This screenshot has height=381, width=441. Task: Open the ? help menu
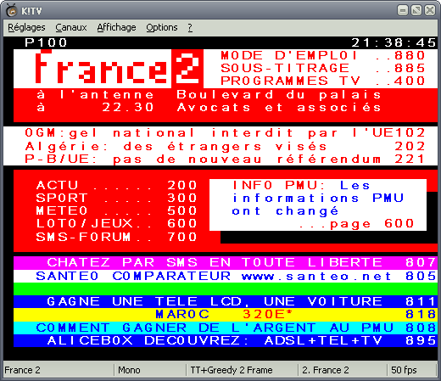click(x=190, y=27)
